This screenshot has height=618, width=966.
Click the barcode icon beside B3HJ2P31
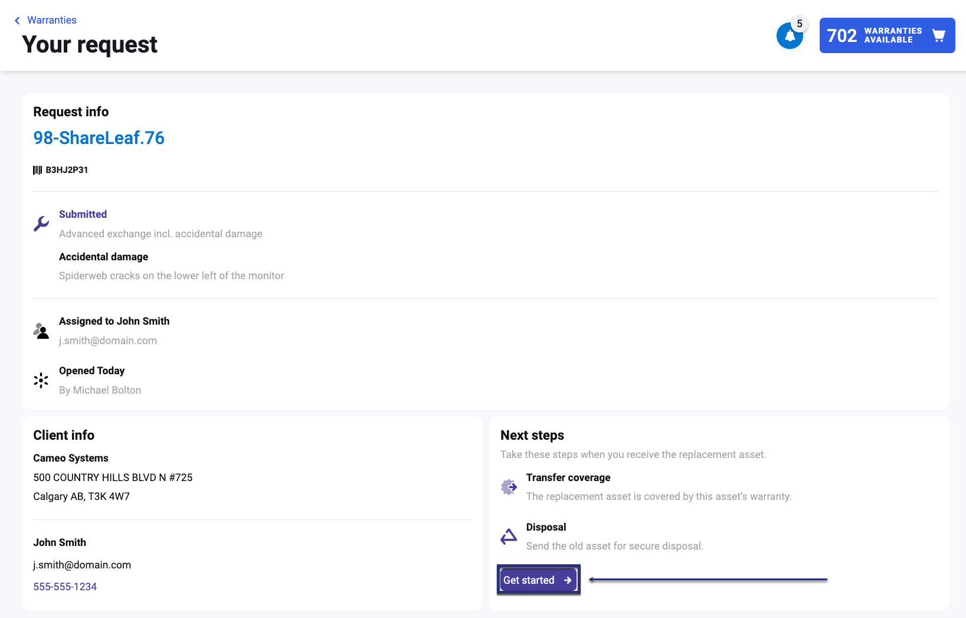38,170
